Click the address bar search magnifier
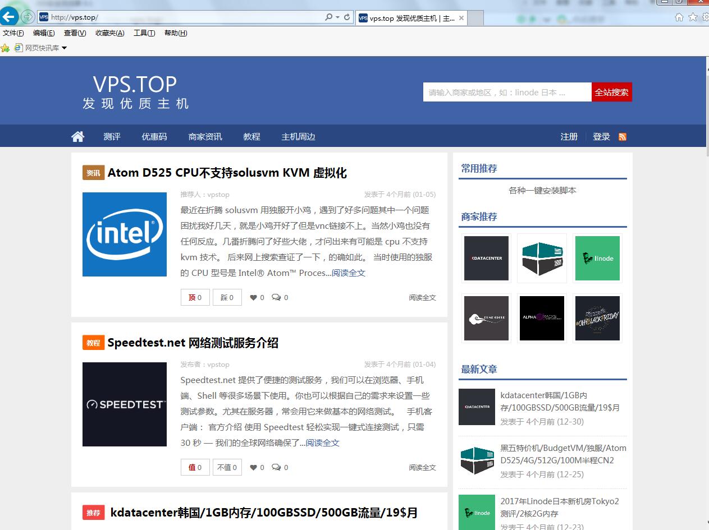 click(x=329, y=17)
